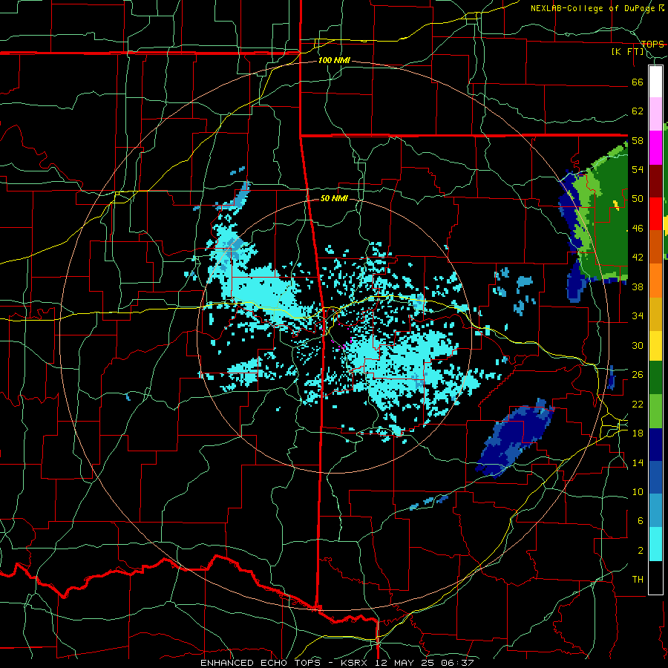Click the 'TH' threshold label
This screenshot has height=668, width=668.
click(638, 580)
